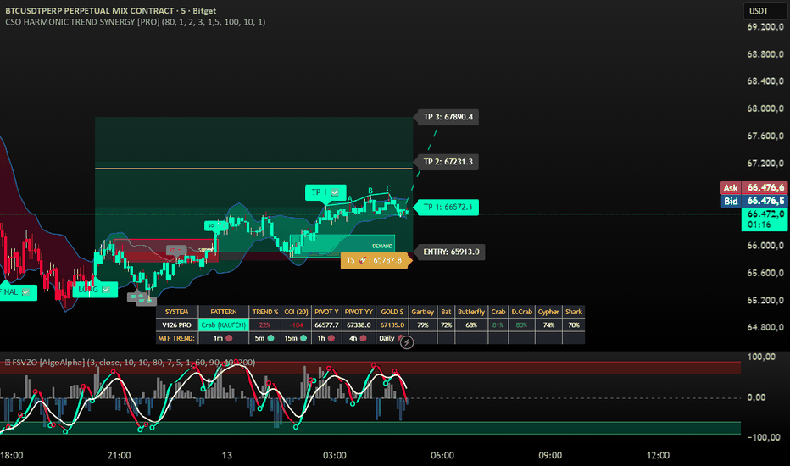The width and height of the screenshot is (790, 466).
Task: Click the Shark 70% cell
Action: pyautogui.click(x=573, y=325)
